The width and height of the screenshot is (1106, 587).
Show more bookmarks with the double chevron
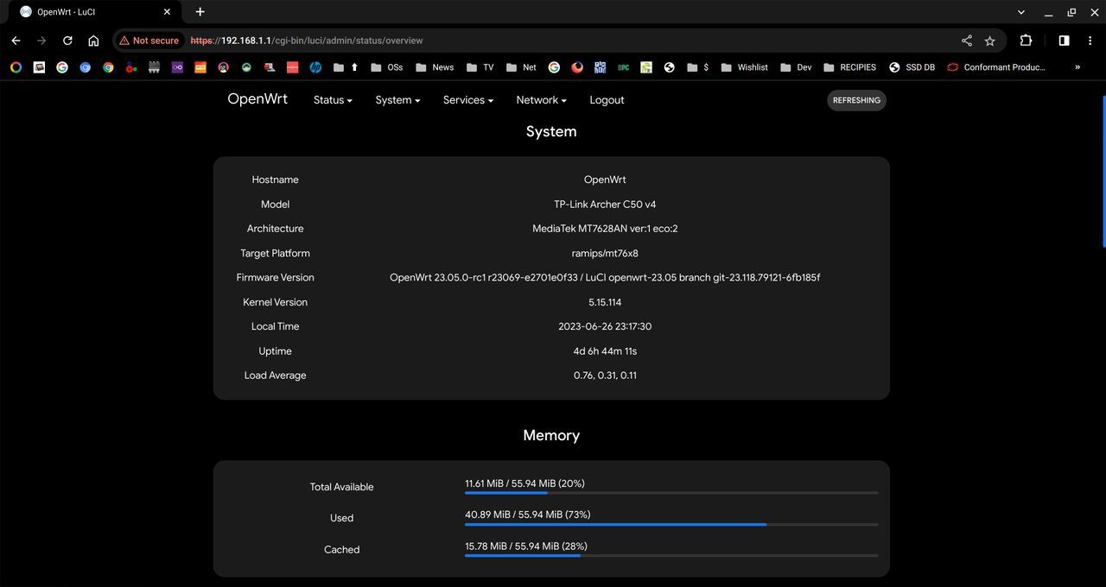pyautogui.click(x=1077, y=67)
